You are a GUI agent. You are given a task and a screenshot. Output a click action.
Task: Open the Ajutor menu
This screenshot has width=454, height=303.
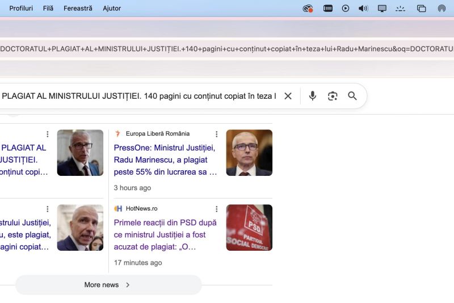pyautogui.click(x=112, y=9)
